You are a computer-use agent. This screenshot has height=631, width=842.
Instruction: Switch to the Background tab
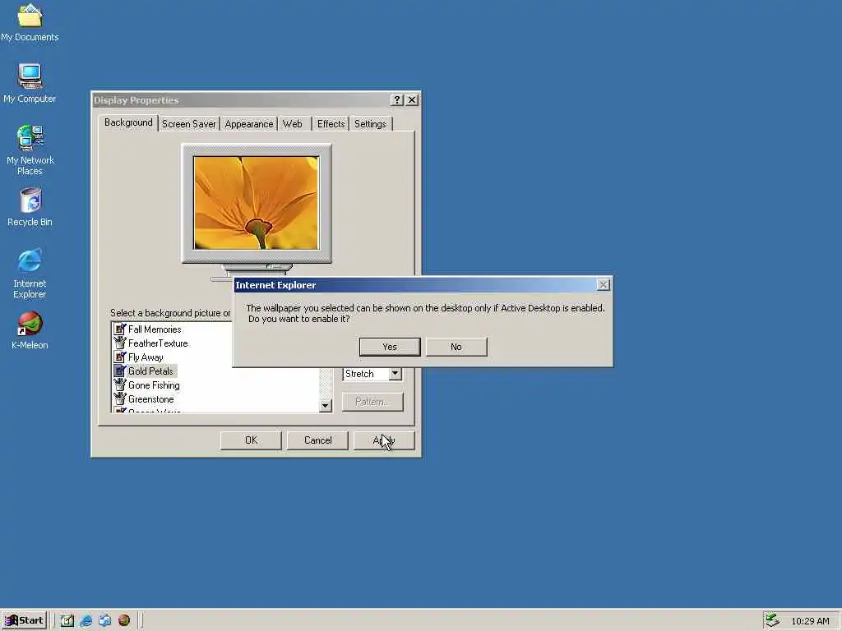pos(128,122)
